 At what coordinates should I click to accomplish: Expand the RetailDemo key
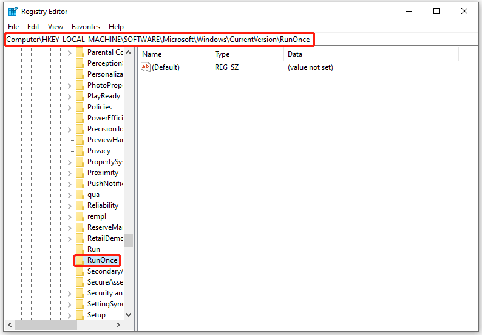pos(69,239)
